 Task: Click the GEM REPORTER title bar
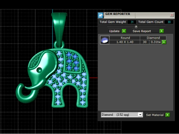click(136, 15)
